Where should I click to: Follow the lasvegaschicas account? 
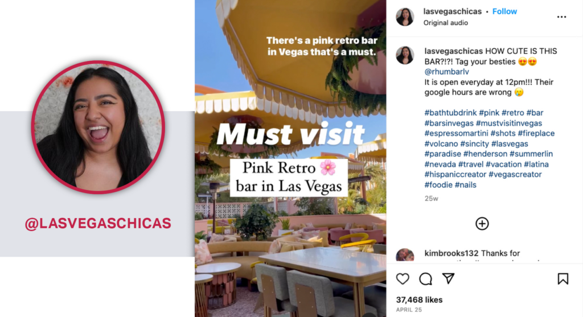coord(504,11)
